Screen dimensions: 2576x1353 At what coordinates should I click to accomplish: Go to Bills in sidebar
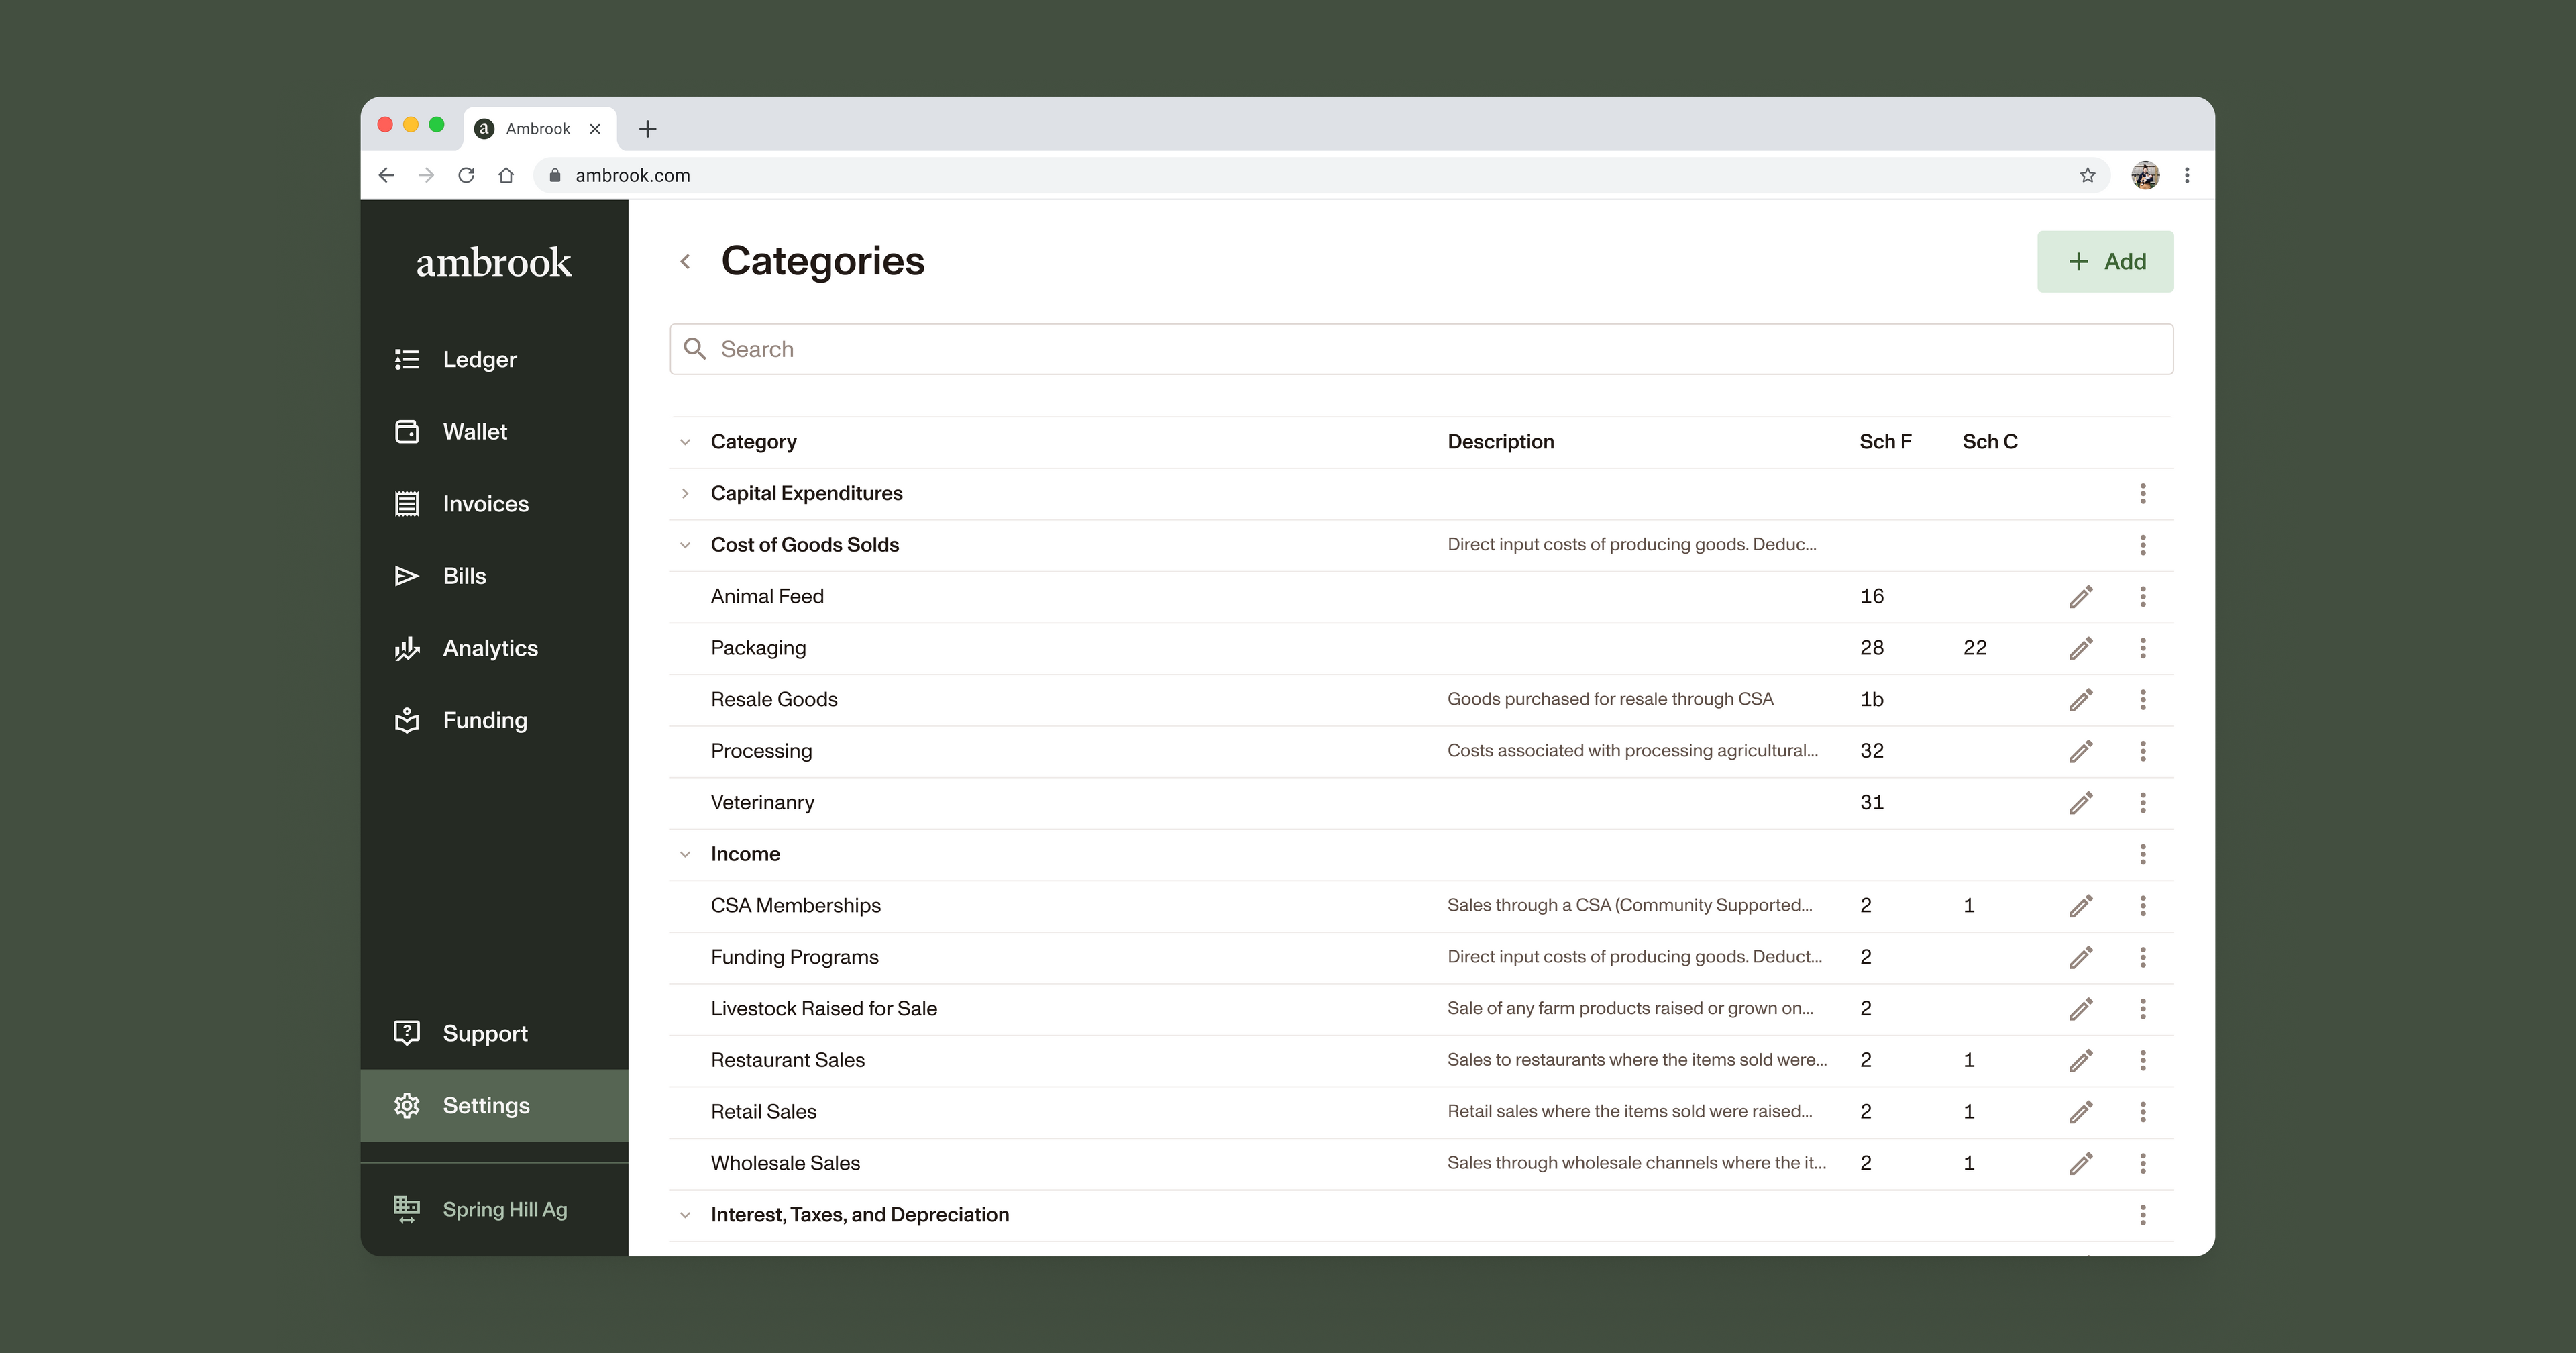tap(464, 575)
